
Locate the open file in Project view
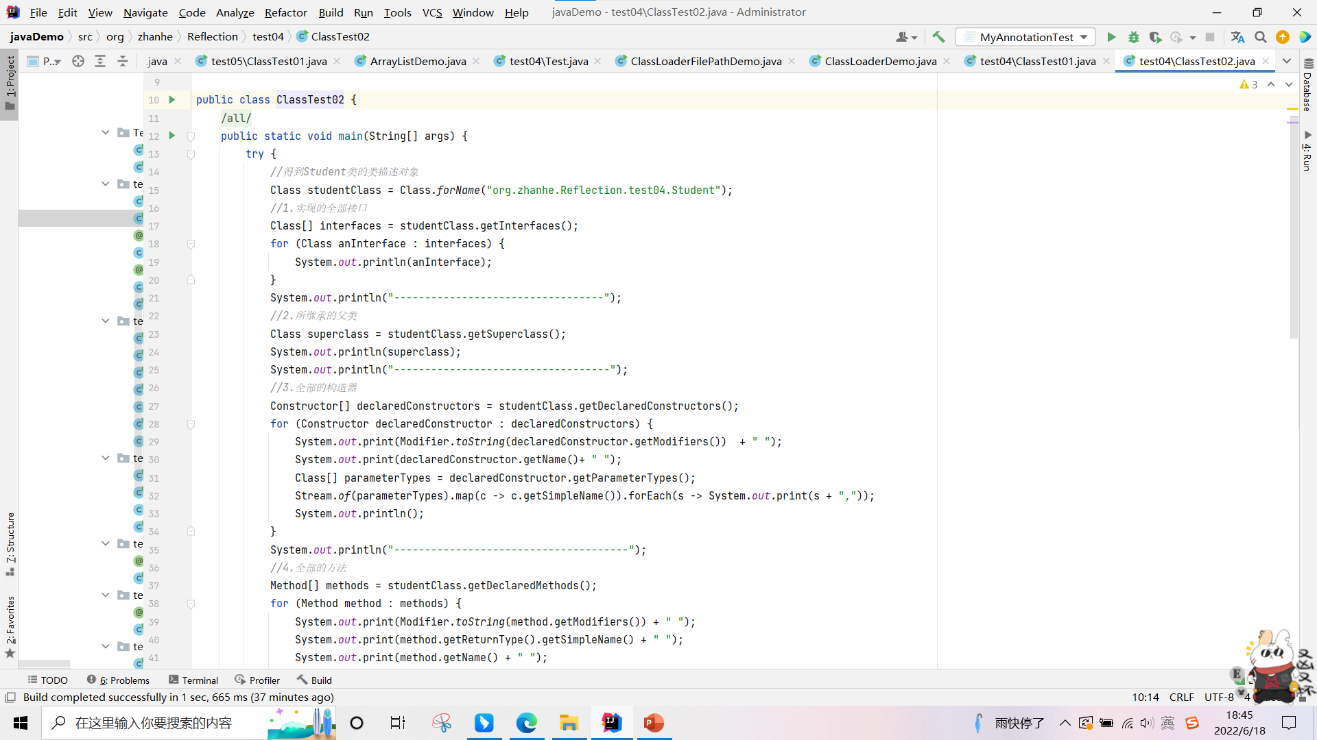[78, 61]
